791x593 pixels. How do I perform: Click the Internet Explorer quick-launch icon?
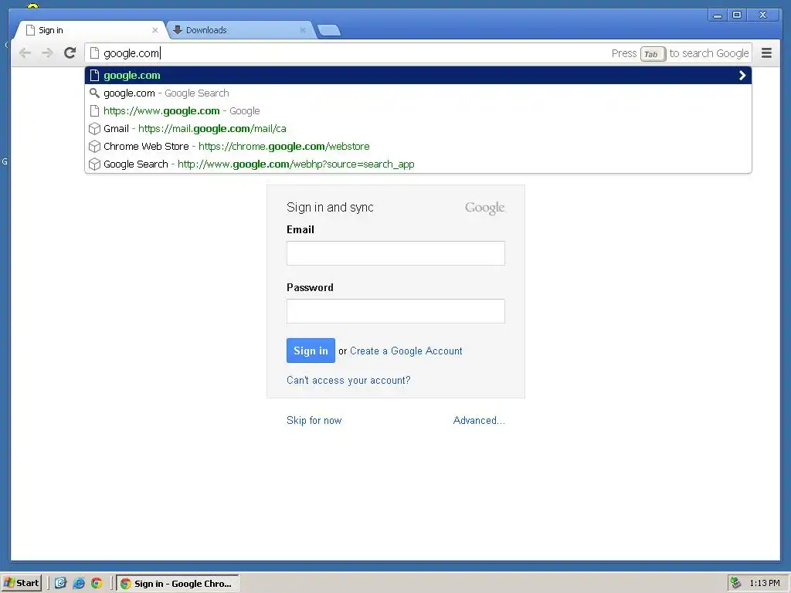click(79, 584)
